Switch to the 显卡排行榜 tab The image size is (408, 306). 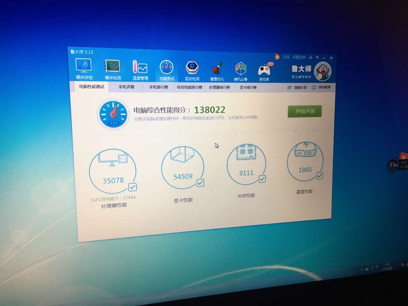point(248,87)
